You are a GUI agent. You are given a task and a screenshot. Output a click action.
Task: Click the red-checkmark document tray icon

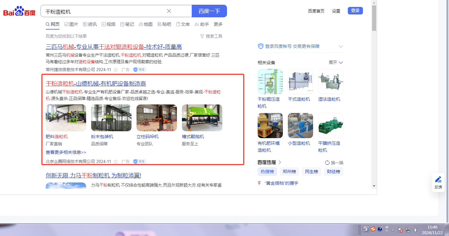pos(366,229)
